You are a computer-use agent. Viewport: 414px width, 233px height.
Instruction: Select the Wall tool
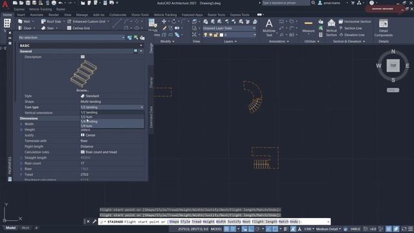coord(25,21)
